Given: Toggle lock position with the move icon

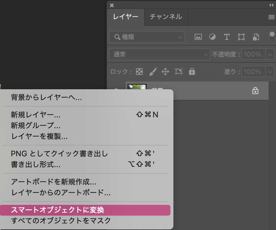Looking at the screenshot, I should [165, 72].
